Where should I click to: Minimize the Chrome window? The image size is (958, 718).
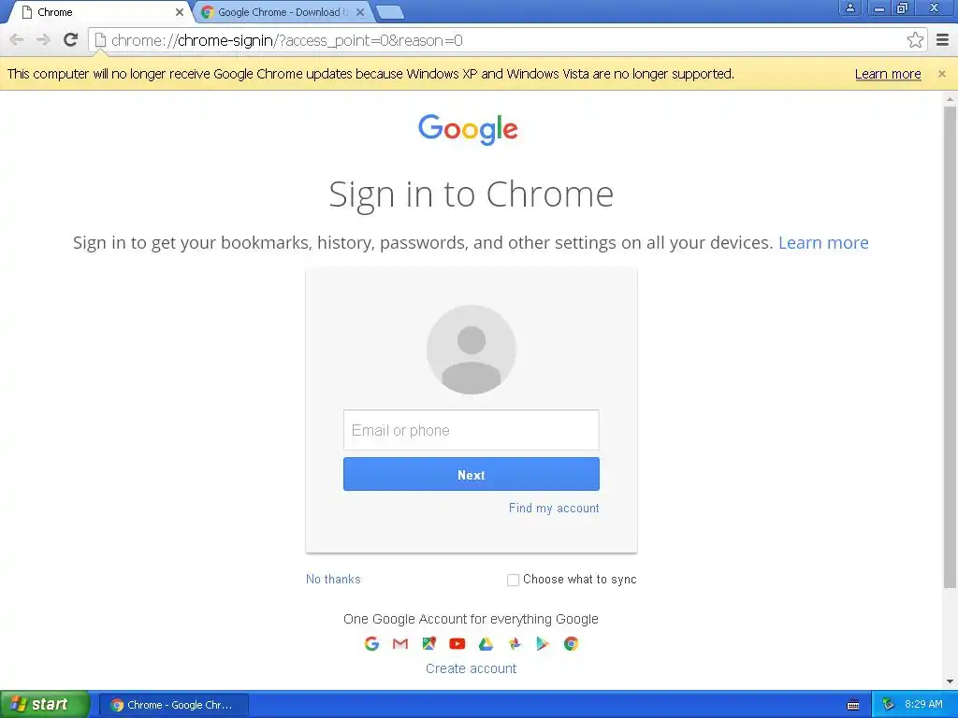point(878,7)
